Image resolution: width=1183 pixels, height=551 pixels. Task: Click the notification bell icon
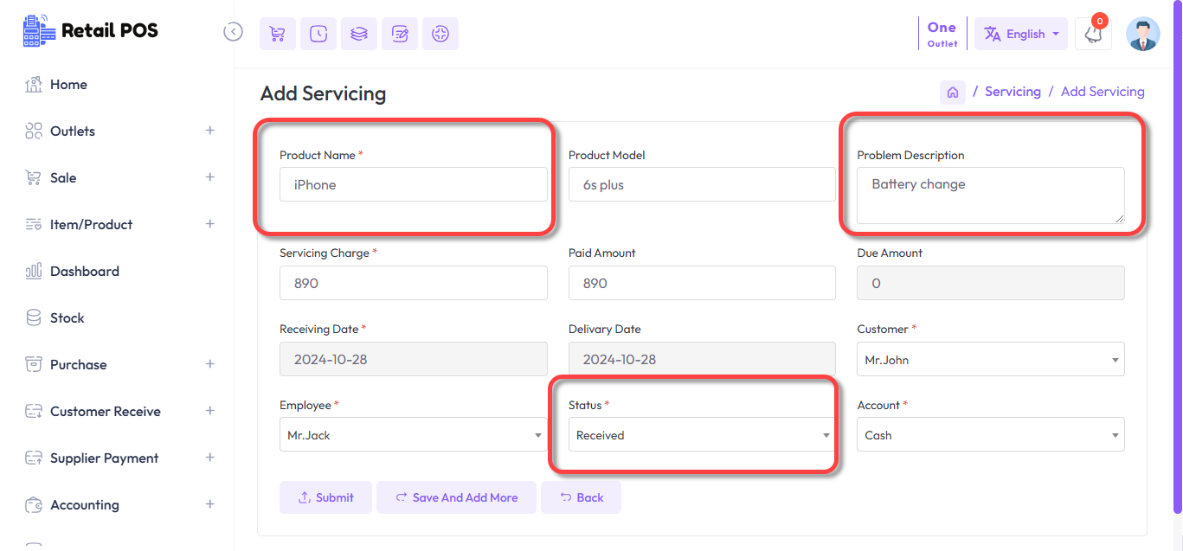click(1093, 35)
